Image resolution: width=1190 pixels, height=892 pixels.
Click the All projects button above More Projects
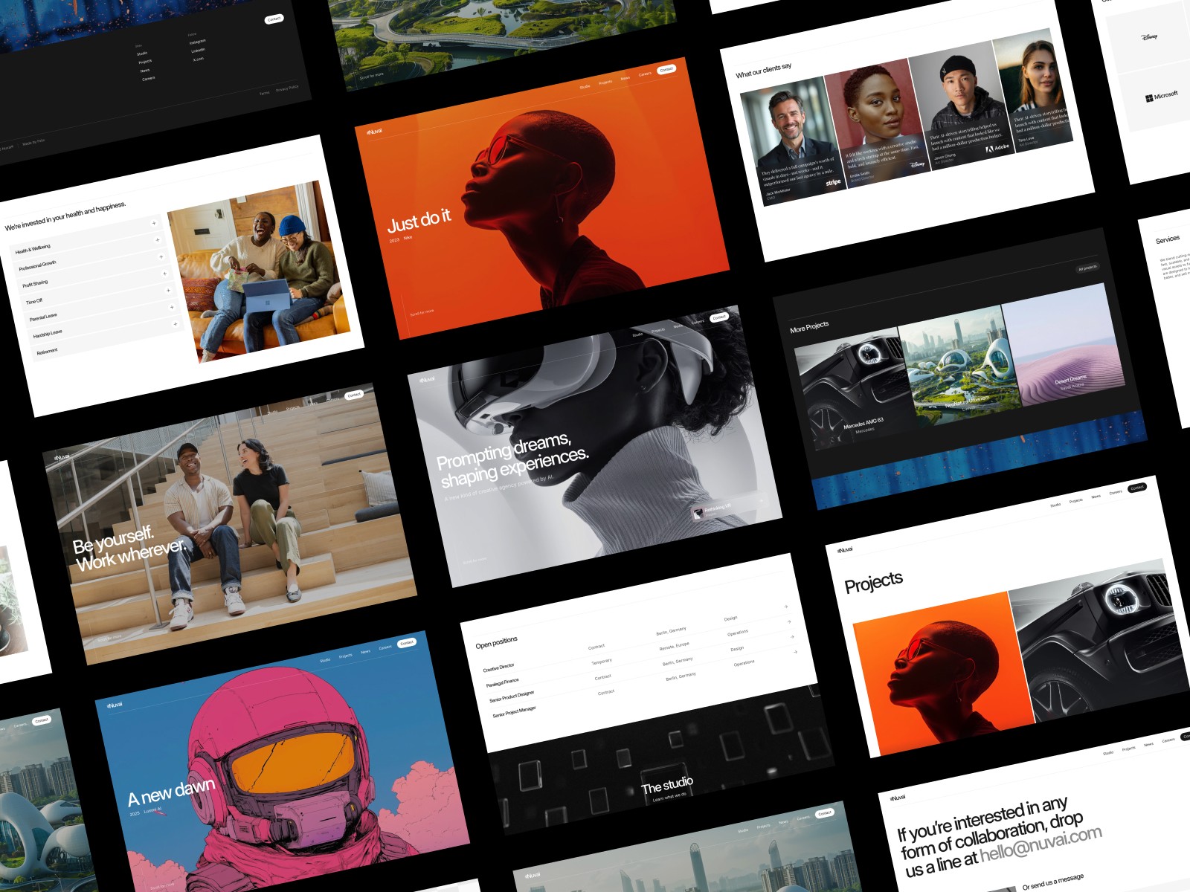click(x=1087, y=268)
